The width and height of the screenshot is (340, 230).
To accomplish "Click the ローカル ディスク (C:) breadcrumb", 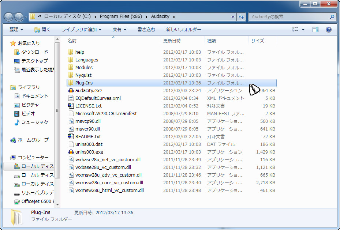I will tap(67, 16).
